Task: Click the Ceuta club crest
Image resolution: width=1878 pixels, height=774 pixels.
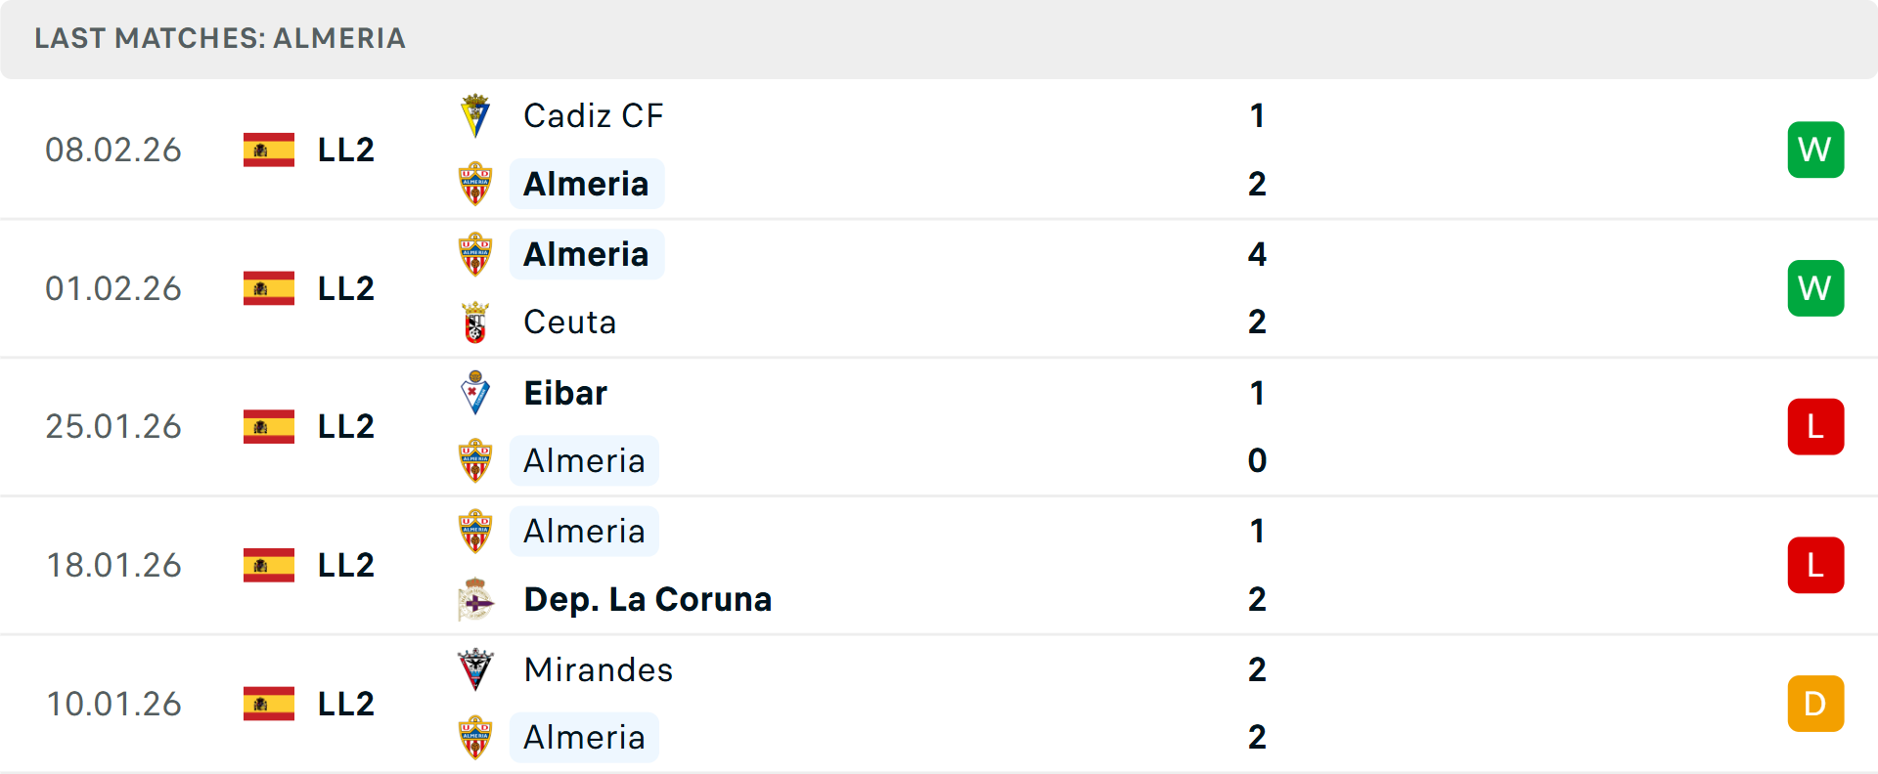Action: (475, 322)
